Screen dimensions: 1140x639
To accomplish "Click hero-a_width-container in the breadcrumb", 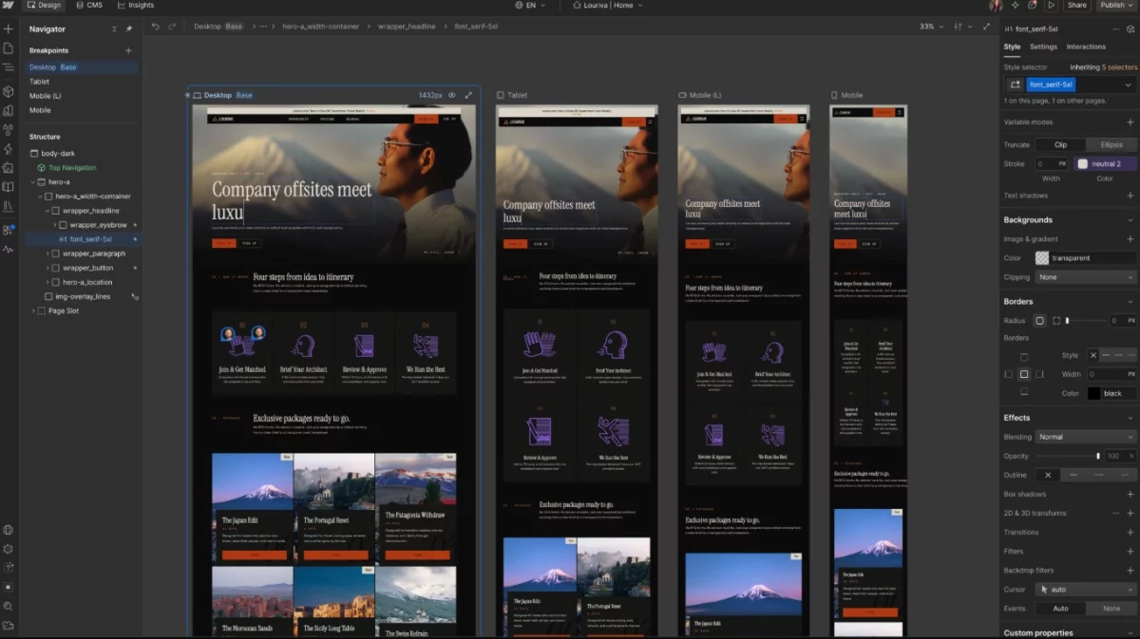I will (x=320, y=27).
